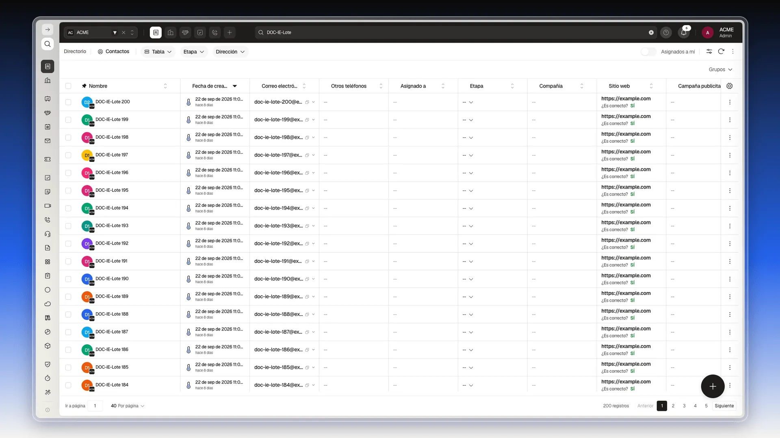Open the handshake deals icon in the sidebar

click(x=48, y=113)
